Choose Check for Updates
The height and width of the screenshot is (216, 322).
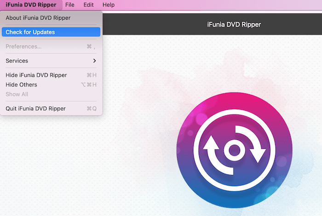tap(30, 32)
